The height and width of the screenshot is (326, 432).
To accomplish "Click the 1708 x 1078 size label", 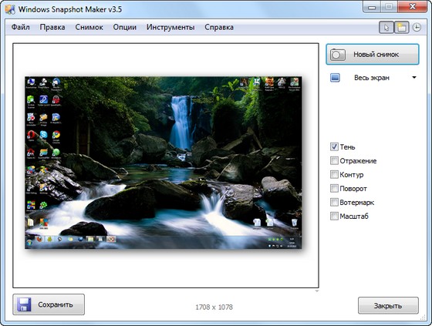I will pos(214,308).
